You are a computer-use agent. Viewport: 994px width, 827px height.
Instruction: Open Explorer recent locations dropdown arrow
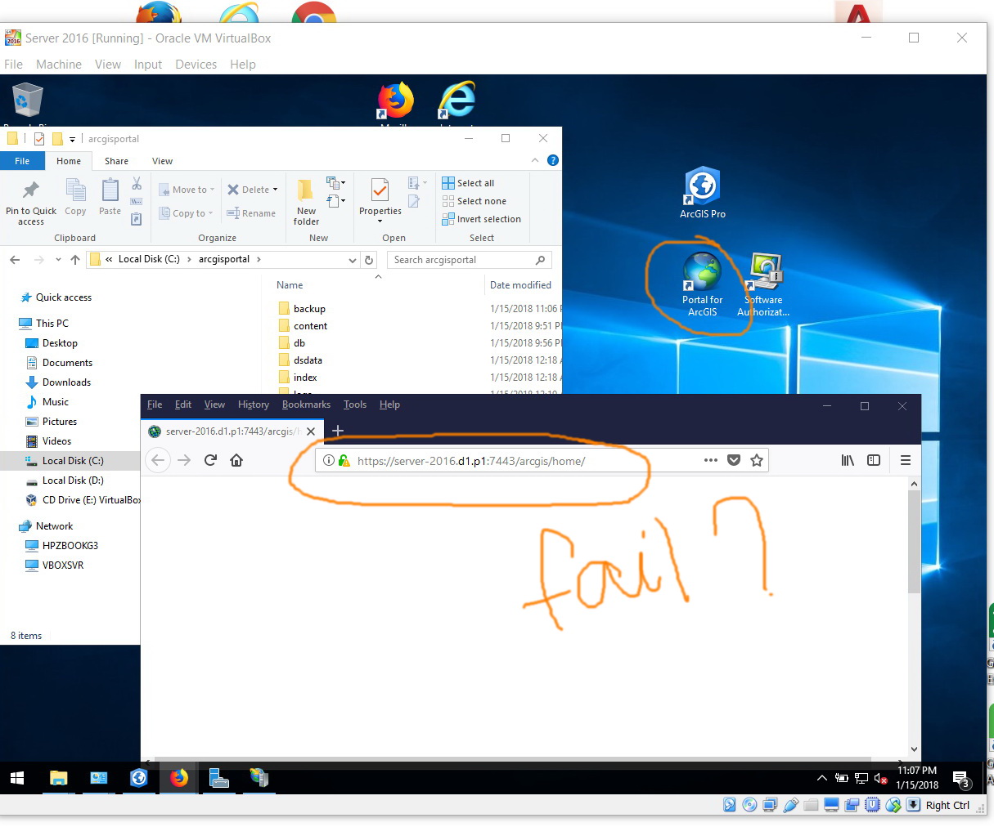[x=58, y=260]
